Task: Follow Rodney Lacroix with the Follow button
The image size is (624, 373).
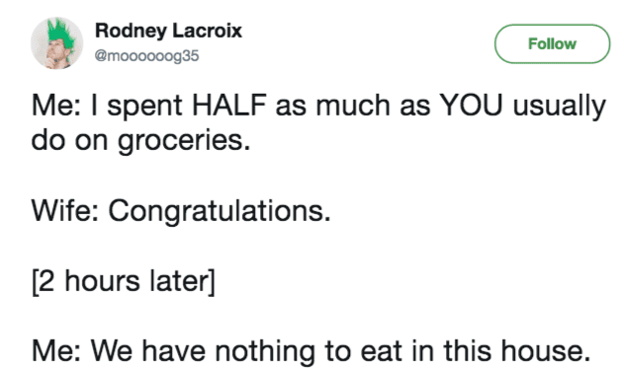Action: coord(552,43)
